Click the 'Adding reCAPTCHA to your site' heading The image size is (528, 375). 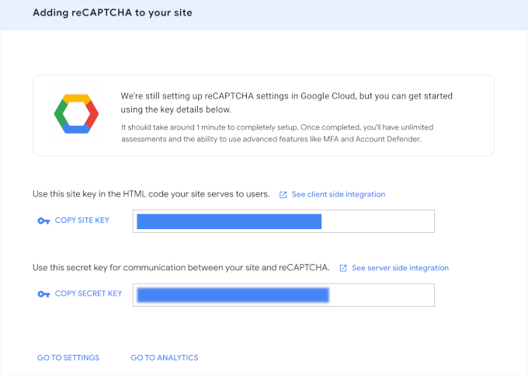tap(113, 13)
